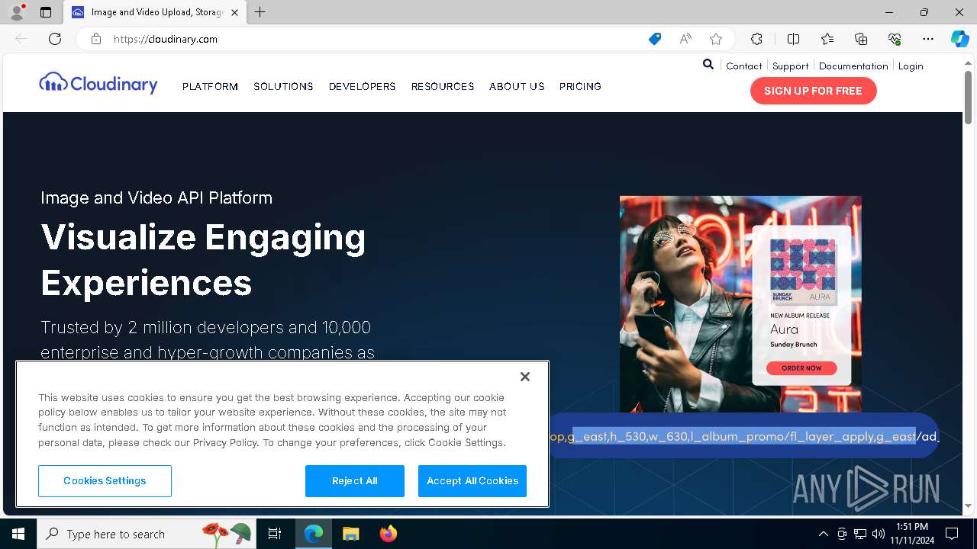Open tab actions menu icon

tap(46, 12)
